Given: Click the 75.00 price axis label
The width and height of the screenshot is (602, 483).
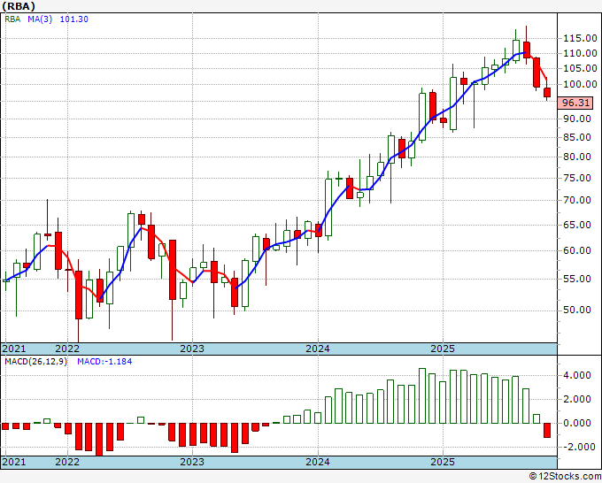Looking at the screenshot, I should coord(577,178).
